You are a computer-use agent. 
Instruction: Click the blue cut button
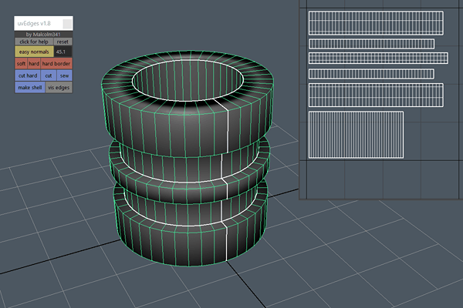(x=49, y=76)
